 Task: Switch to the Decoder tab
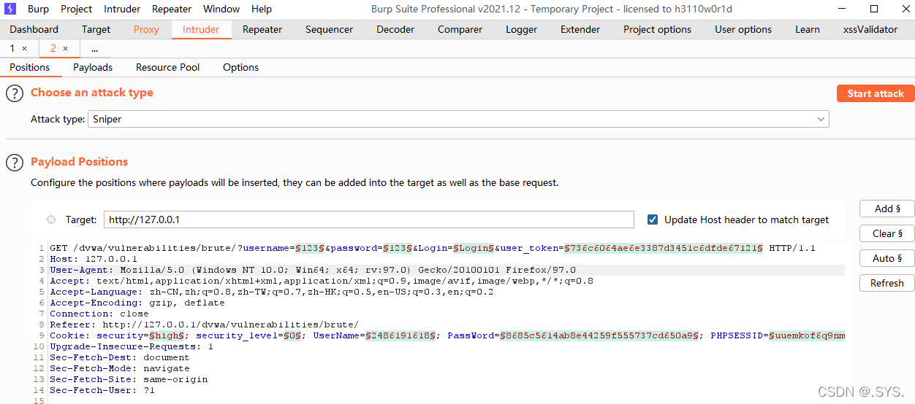(395, 29)
